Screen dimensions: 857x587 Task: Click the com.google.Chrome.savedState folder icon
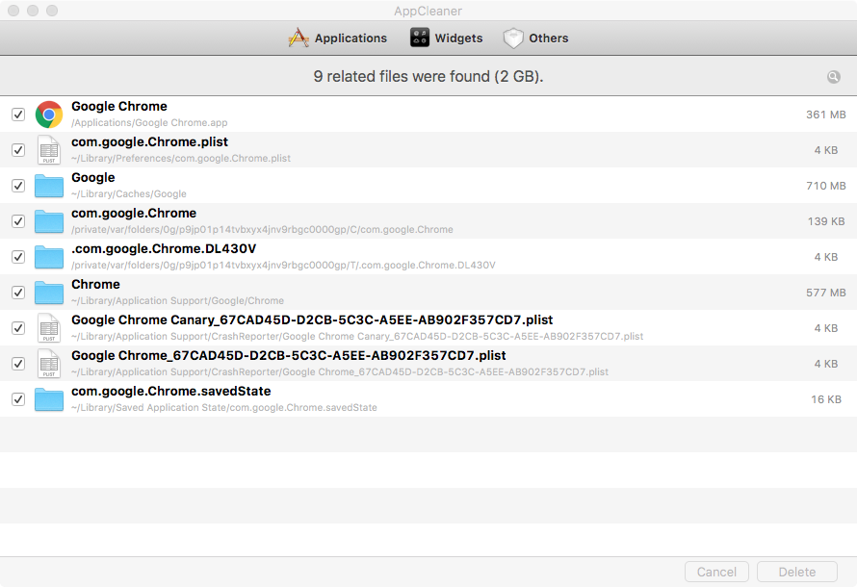49,399
